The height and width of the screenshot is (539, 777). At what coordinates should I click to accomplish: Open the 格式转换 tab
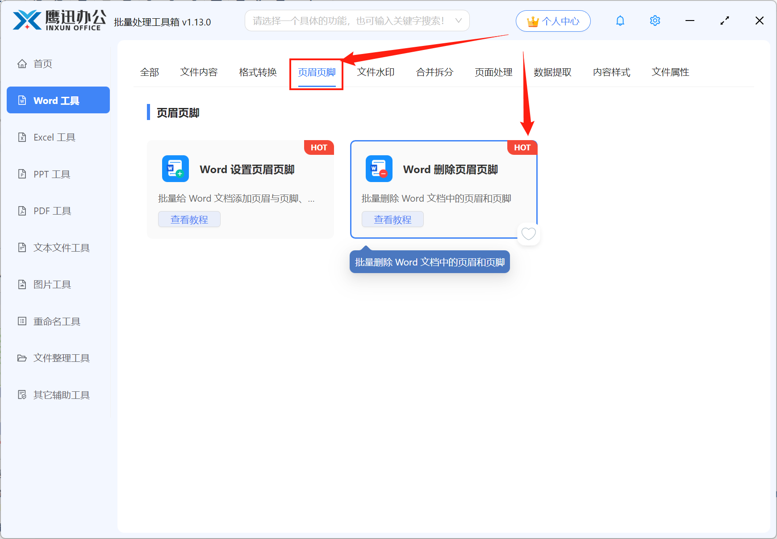point(258,72)
